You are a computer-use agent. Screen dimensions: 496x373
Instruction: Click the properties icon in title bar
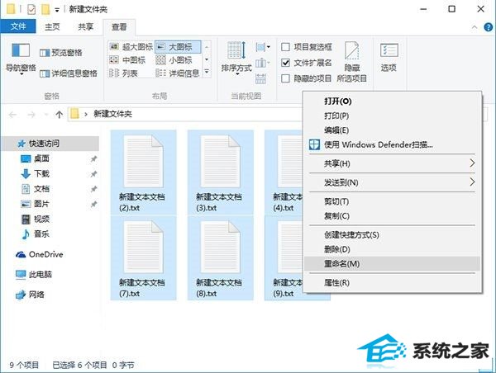(31, 9)
